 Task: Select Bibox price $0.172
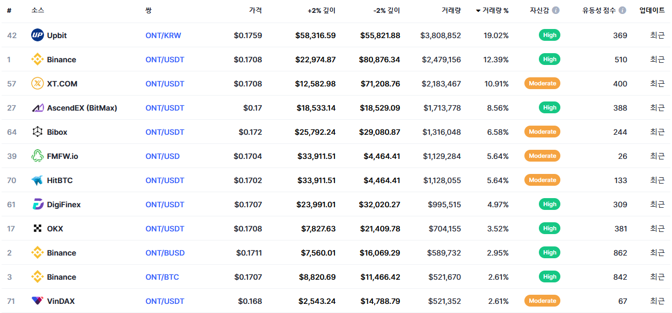251,132
